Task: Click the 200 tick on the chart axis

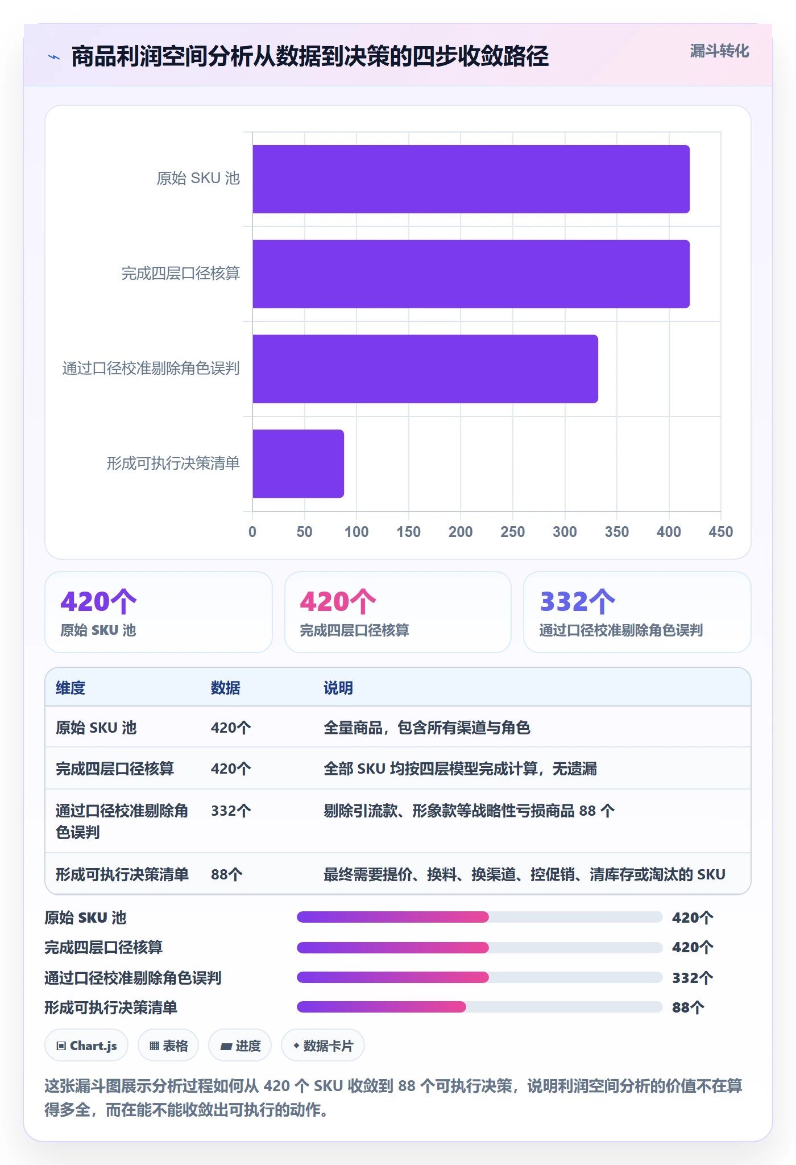Action: [461, 532]
